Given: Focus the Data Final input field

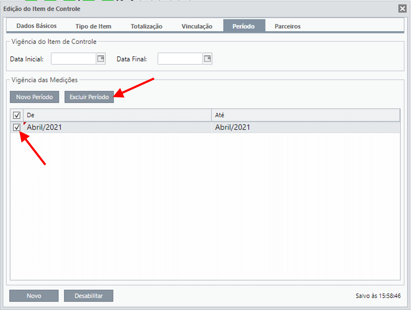Looking at the screenshot, I should pos(180,59).
